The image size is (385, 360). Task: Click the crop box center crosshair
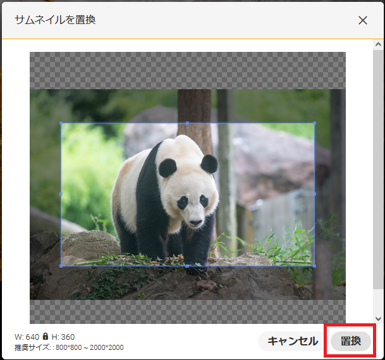click(188, 194)
